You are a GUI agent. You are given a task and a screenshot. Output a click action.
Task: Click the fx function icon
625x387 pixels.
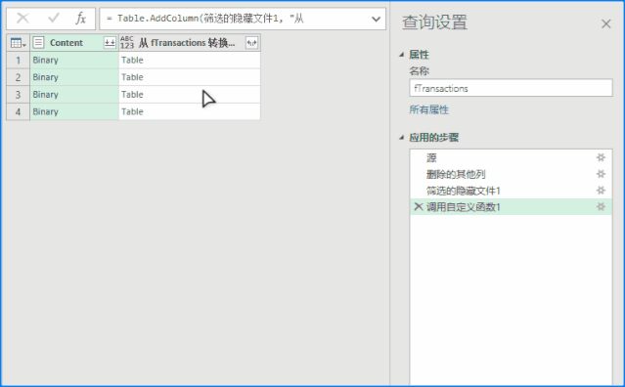81,19
